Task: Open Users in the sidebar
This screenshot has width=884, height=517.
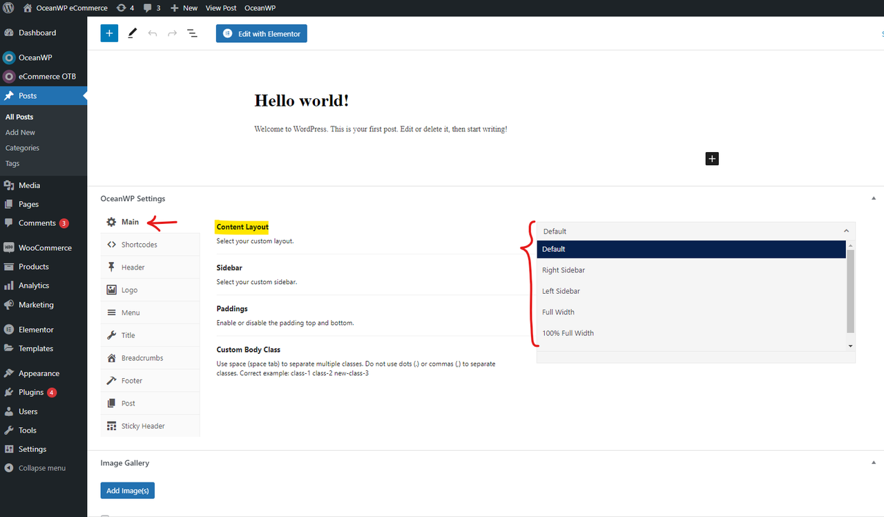Action: tap(44, 411)
